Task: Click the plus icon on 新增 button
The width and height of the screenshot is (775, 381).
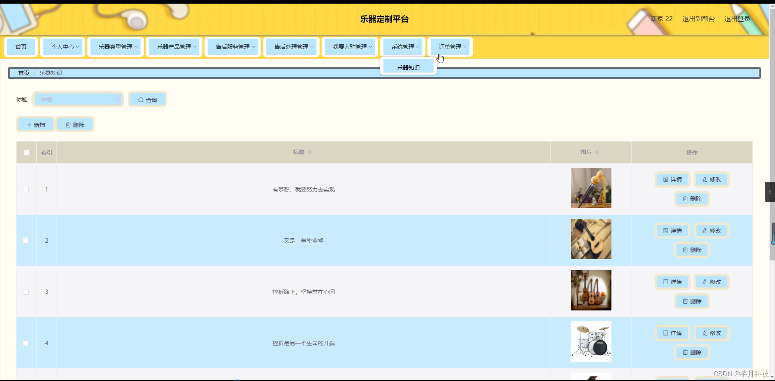Action: coord(28,124)
